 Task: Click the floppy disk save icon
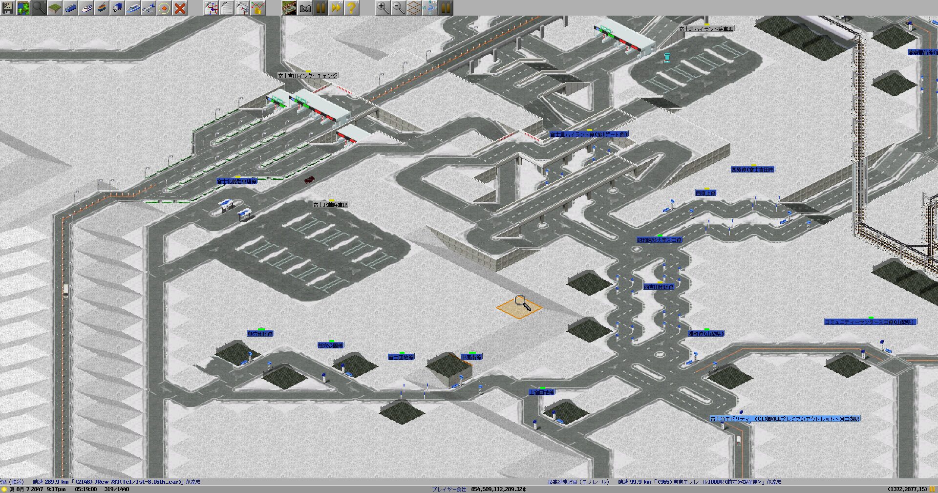[x=7, y=7]
